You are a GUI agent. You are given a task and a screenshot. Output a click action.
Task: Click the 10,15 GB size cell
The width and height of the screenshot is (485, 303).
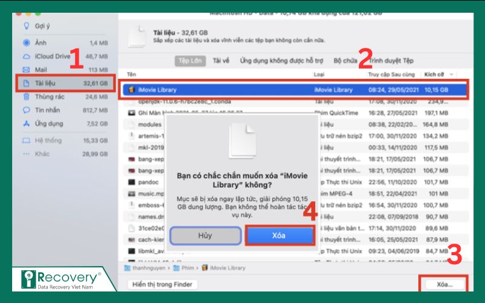pyautogui.click(x=436, y=90)
